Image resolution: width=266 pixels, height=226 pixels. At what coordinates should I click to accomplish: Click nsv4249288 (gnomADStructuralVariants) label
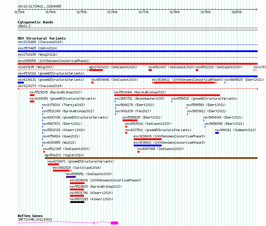[x=63, y=98]
